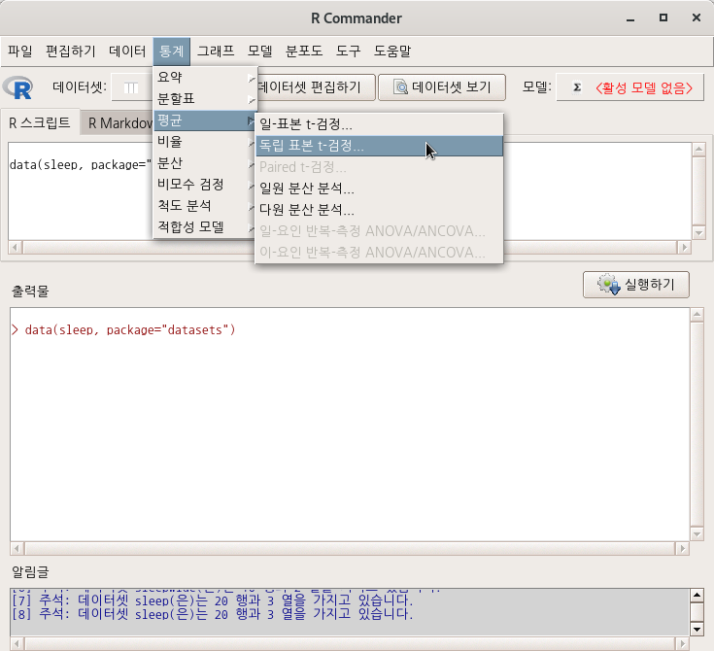Open the 도움말 menu
Image resolution: width=714 pixels, height=651 pixels.
(x=392, y=51)
